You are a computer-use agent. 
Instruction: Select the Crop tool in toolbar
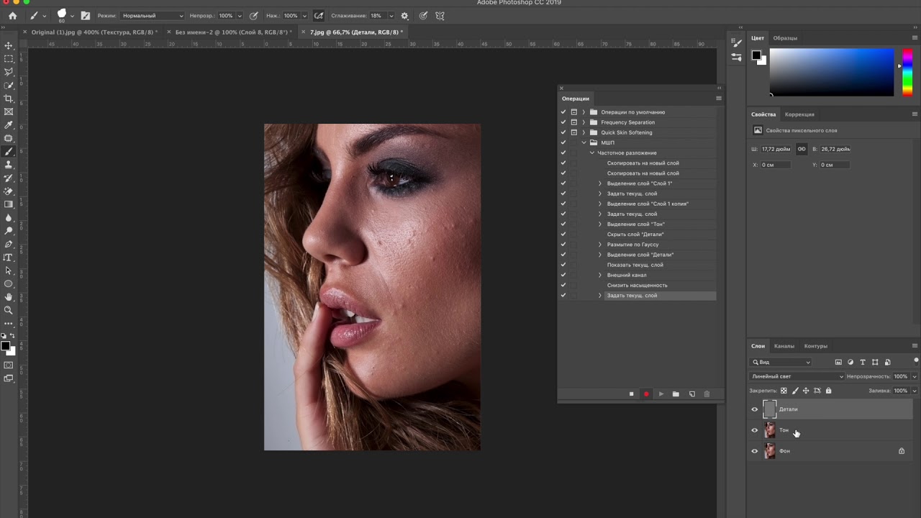click(9, 99)
